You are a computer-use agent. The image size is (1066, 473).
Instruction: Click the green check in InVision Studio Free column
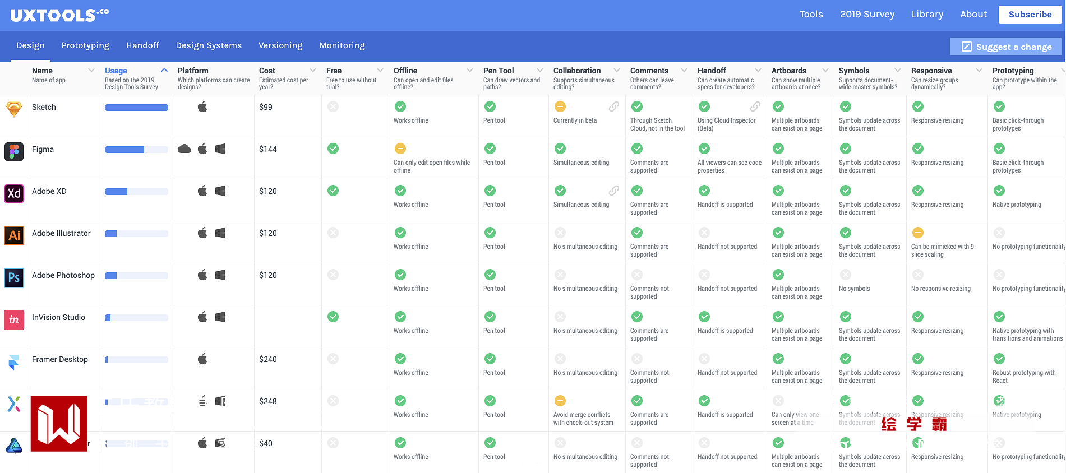click(333, 317)
